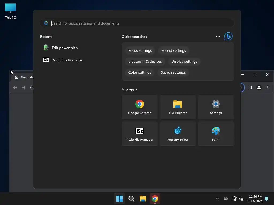Screen dimensions: 274x205
Task: Click Chrome forward arrow button
Action: click(x=24, y=88)
